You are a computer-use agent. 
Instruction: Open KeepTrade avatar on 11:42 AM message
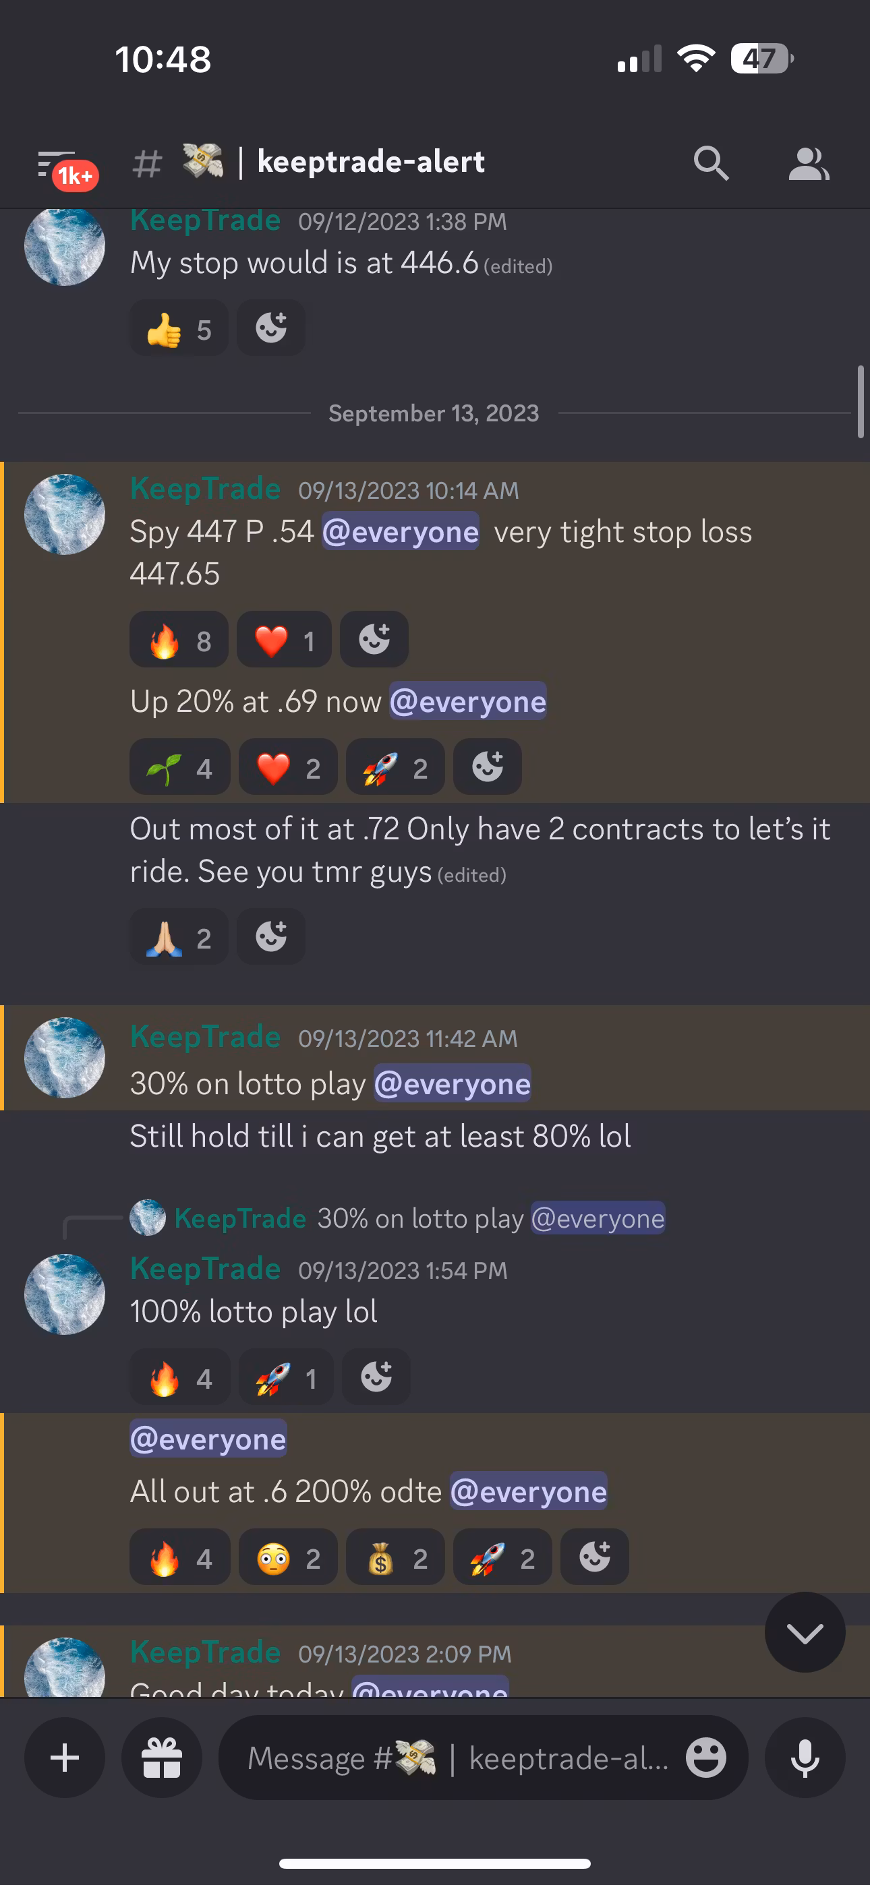(x=65, y=1057)
